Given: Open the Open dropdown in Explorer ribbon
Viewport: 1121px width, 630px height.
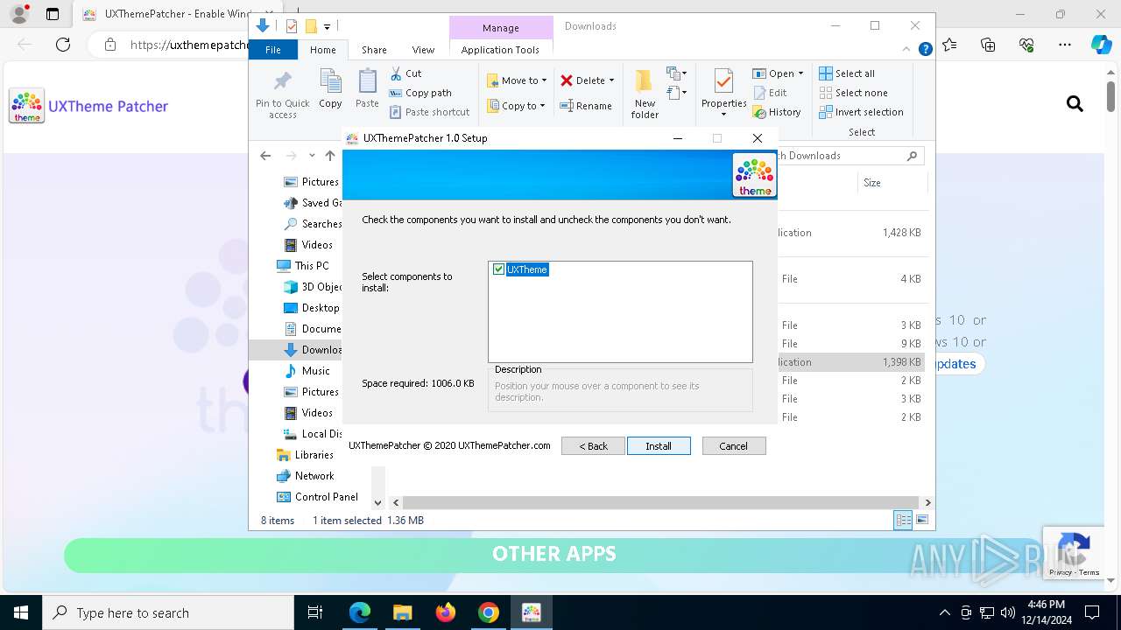Looking at the screenshot, I should (778, 73).
